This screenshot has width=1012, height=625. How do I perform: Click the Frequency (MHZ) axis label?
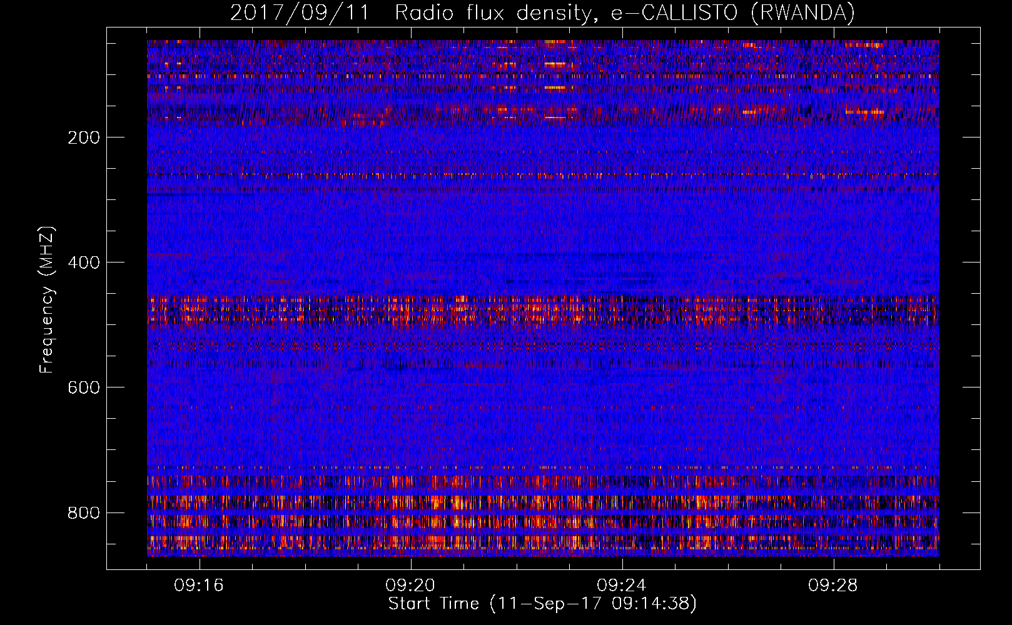point(47,299)
